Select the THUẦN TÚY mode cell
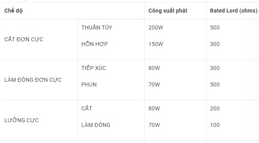The width and height of the screenshot is (259, 143). [97, 27]
